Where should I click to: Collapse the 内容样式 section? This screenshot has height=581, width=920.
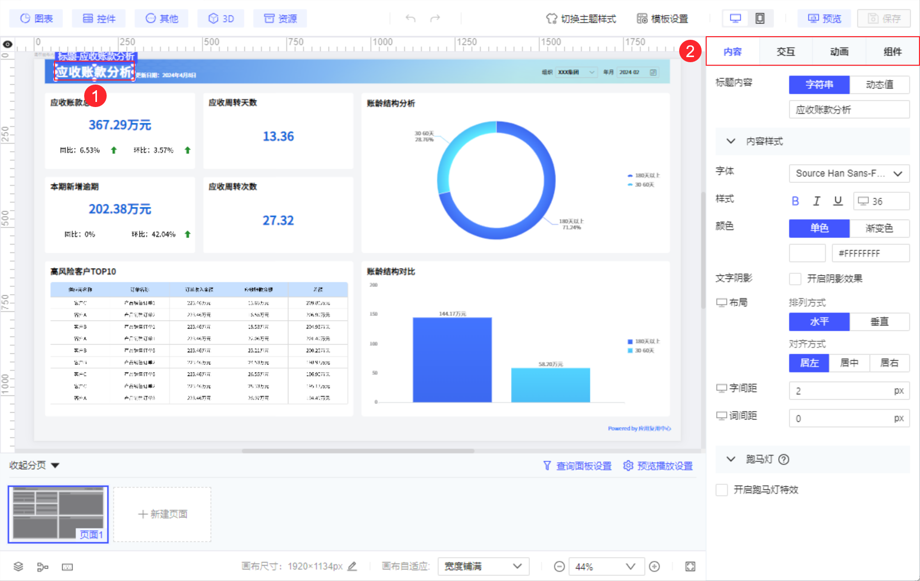(731, 141)
